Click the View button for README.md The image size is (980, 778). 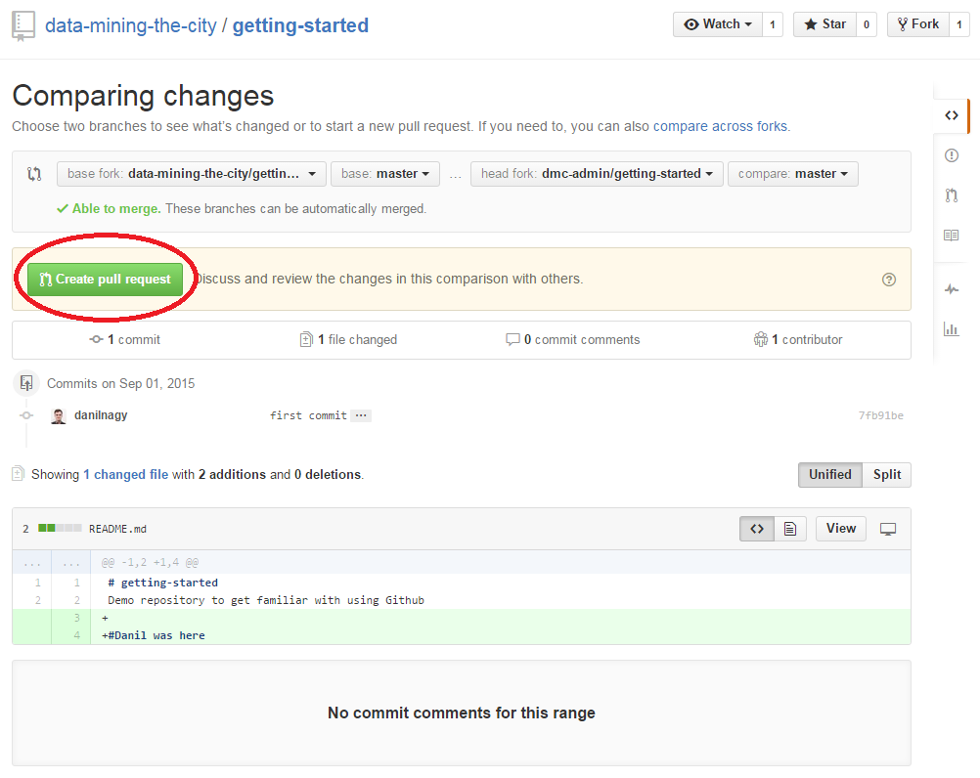(840, 529)
